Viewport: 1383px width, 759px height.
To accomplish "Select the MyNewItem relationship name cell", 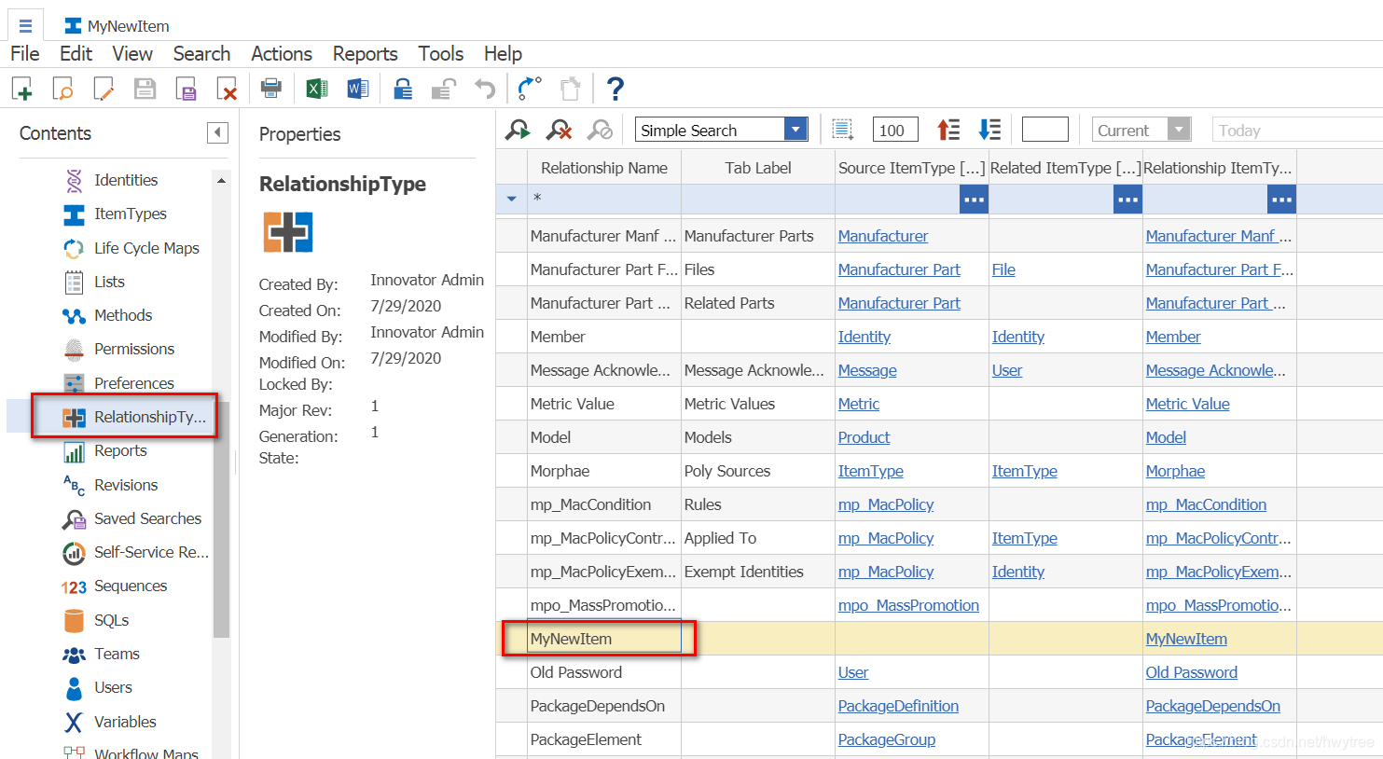I will [604, 639].
